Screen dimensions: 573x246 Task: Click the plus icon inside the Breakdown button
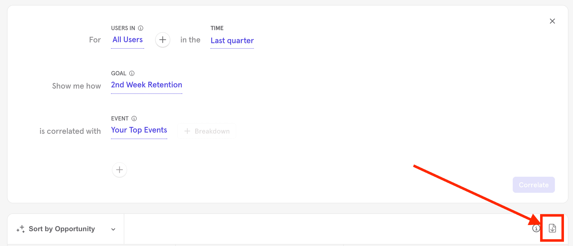187,131
